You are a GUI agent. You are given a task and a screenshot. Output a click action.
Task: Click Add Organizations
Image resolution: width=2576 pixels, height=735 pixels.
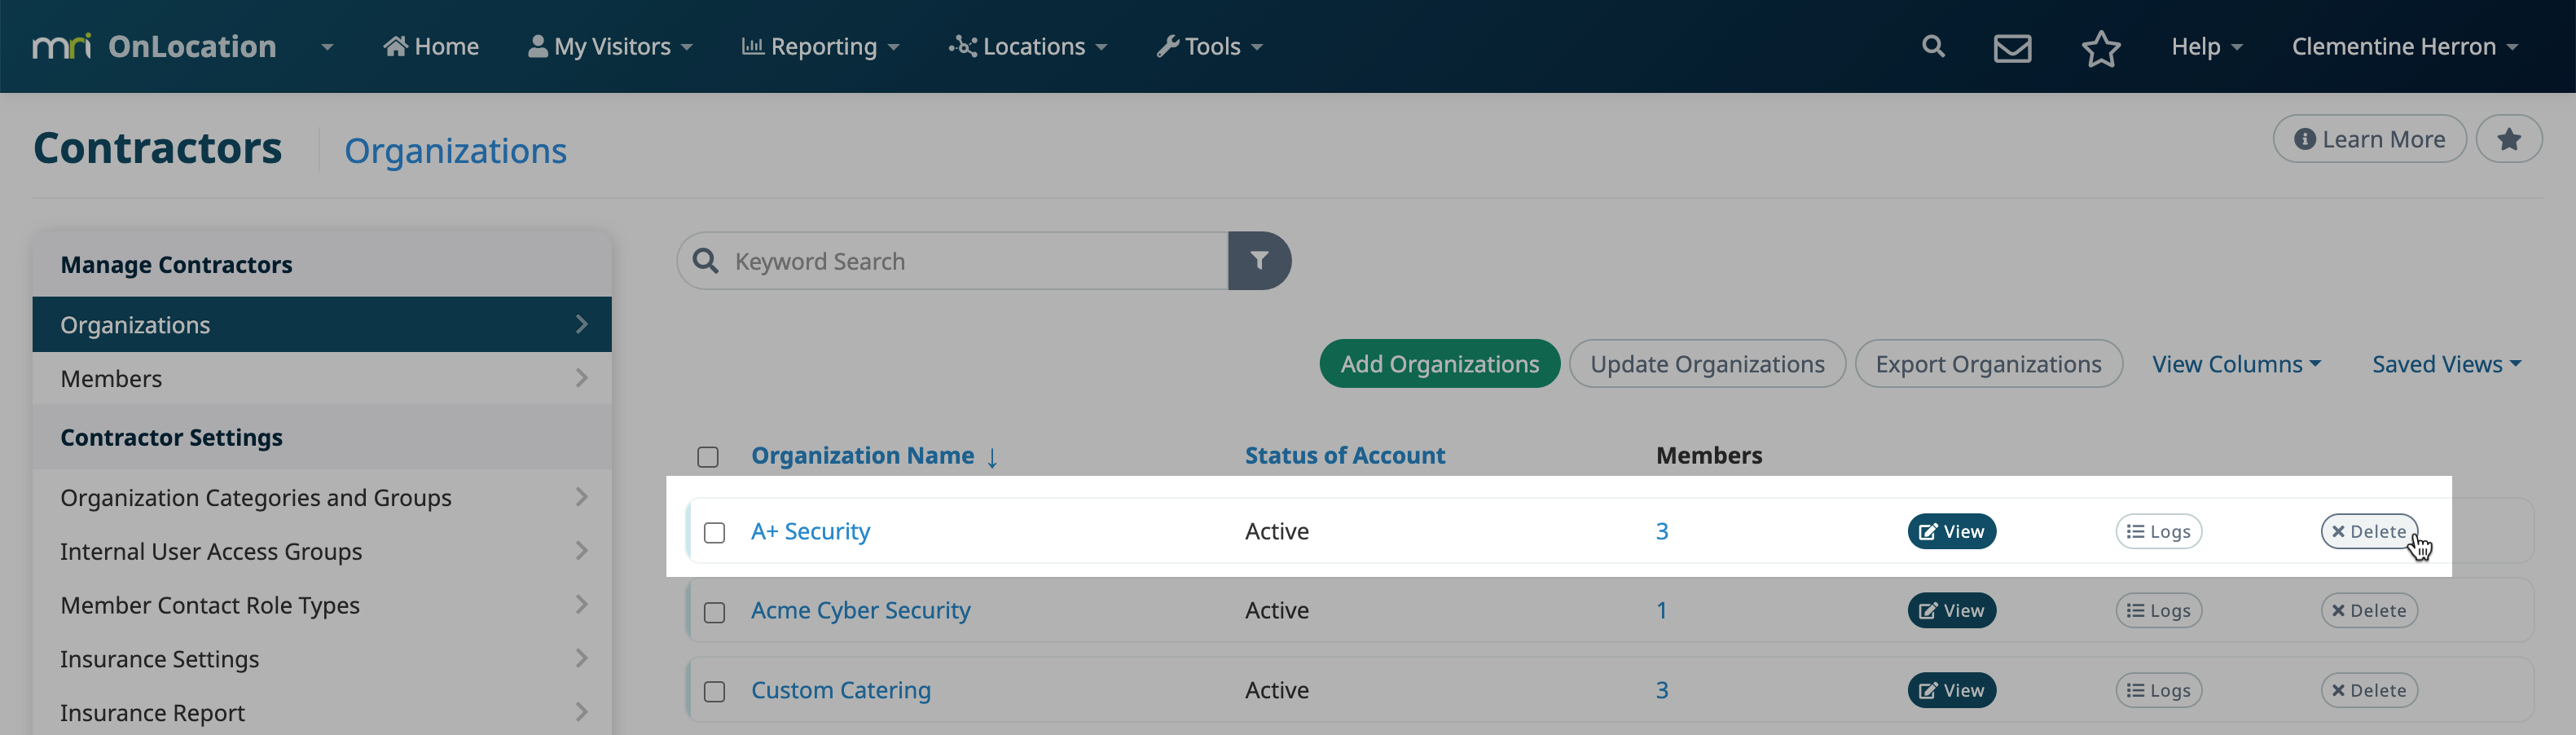pyautogui.click(x=1439, y=364)
